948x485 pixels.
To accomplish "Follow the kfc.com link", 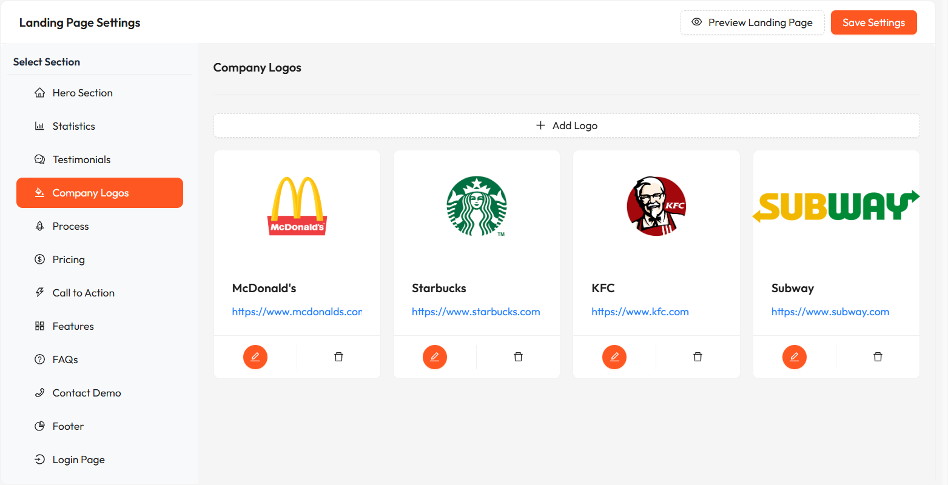I will point(640,312).
